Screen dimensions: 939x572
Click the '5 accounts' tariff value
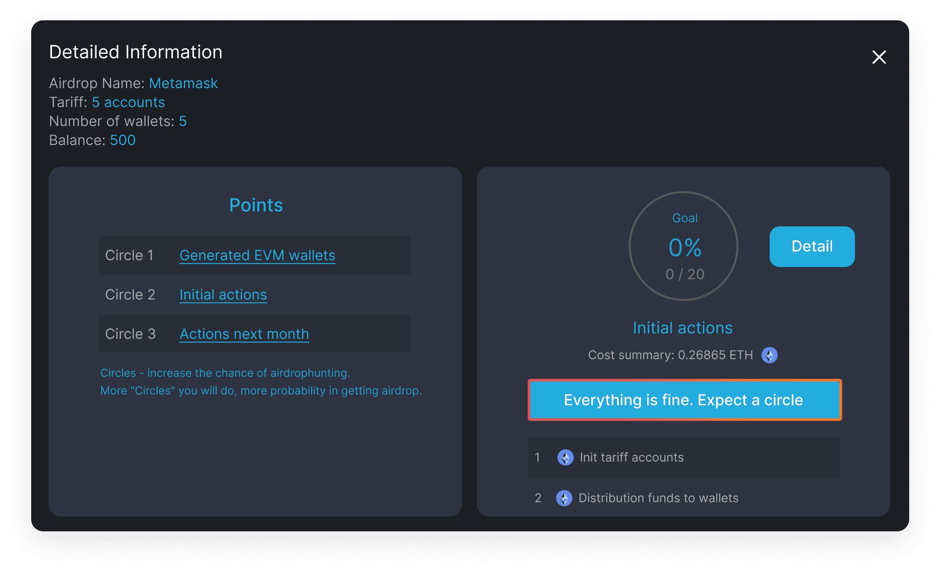pyautogui.click(x=128, y=102)
